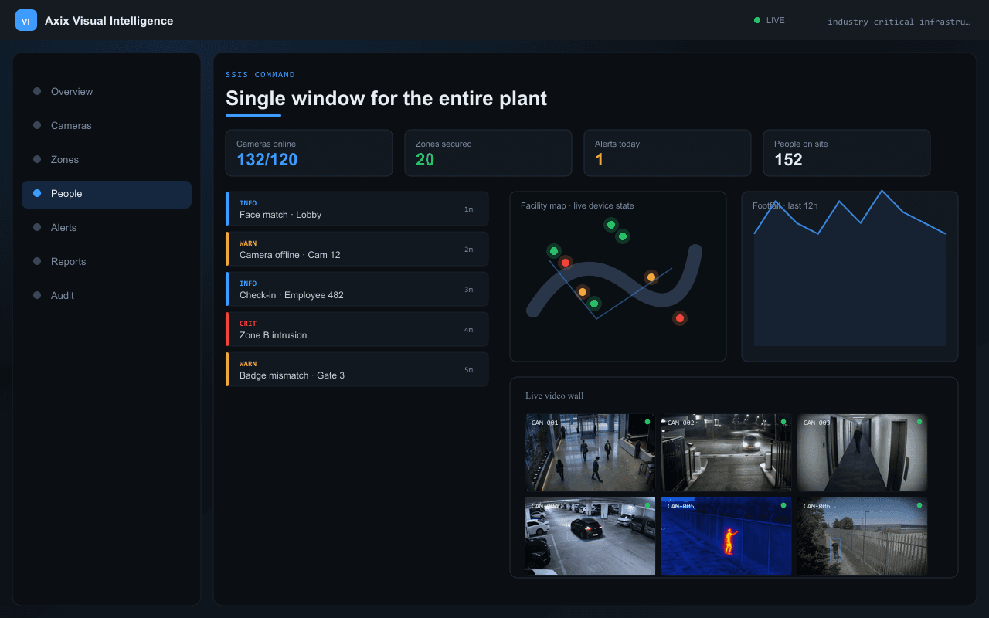The height and width of the screenshot is (618, 989).
Task: Click the "Axix Visual Intelligence" title
Action: tap(109, 21)
